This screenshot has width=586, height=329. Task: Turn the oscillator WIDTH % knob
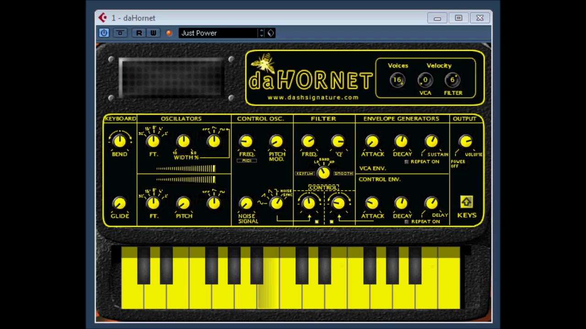(x=184, y=141)
